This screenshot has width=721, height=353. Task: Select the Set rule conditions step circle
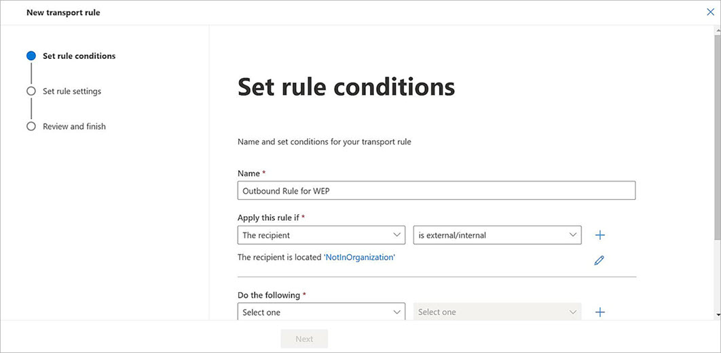pyautogui.click(x=31, y=56)
